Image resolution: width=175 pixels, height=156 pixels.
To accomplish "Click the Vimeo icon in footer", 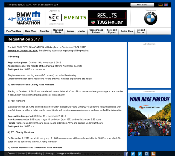I will pos(140,154).
